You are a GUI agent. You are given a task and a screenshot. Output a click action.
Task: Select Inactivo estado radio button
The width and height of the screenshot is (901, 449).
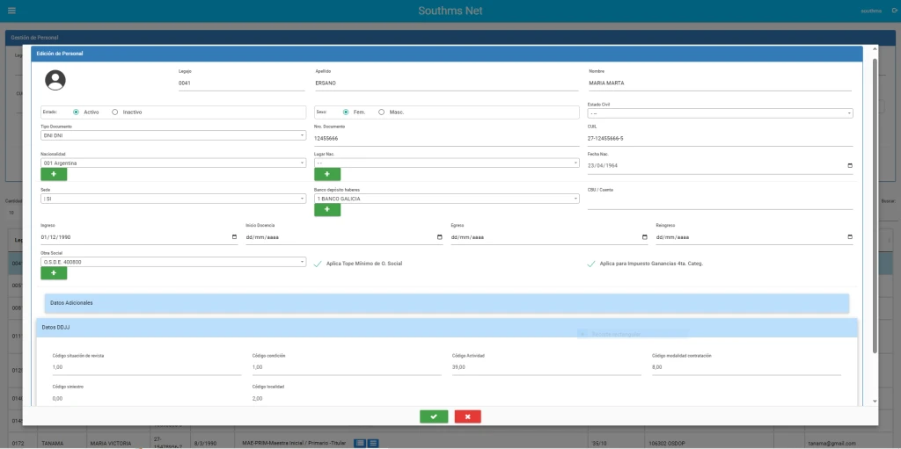coord(115,112)
